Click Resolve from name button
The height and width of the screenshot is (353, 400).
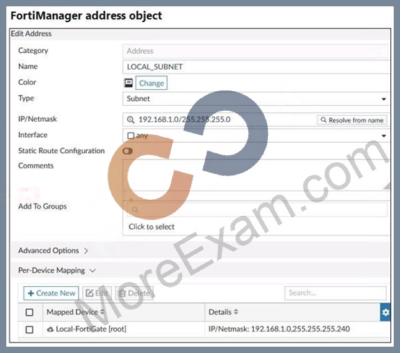352,120
